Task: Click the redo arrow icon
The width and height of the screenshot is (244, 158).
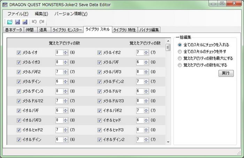Action: tap(42, 22)
